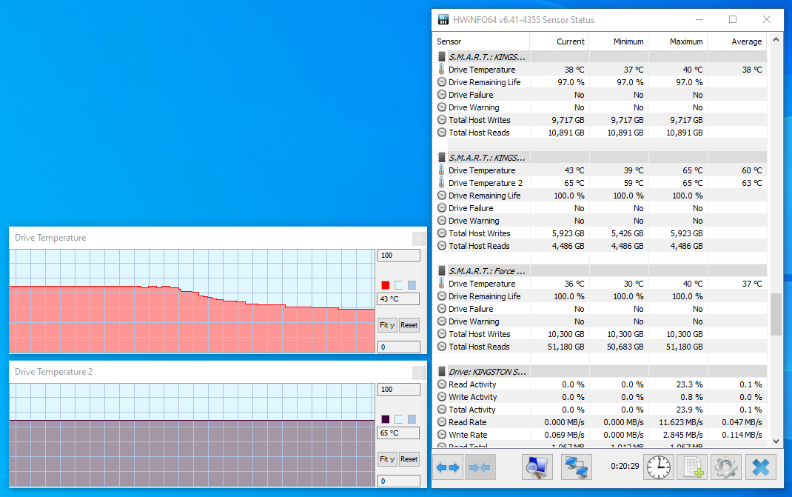The image size is (792, 497).
Task: Click Reset on Drive Temperature graph
Action: (x=409, y=324)
